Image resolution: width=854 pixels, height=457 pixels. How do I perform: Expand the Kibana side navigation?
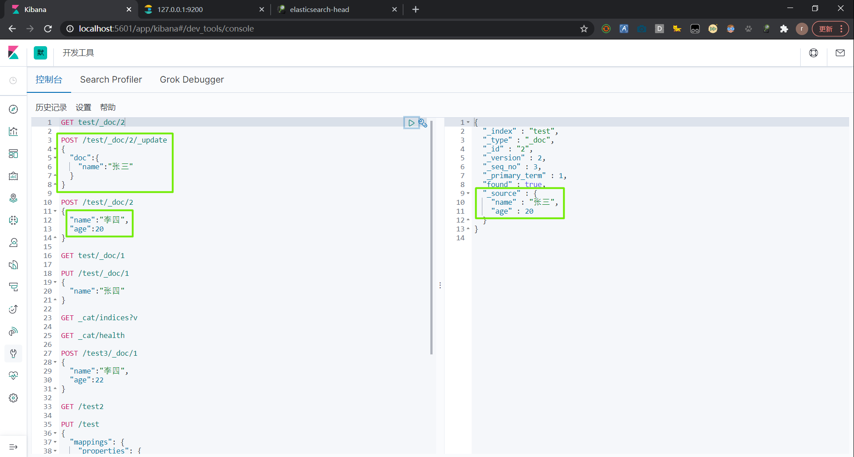click(x=13, y=447)
